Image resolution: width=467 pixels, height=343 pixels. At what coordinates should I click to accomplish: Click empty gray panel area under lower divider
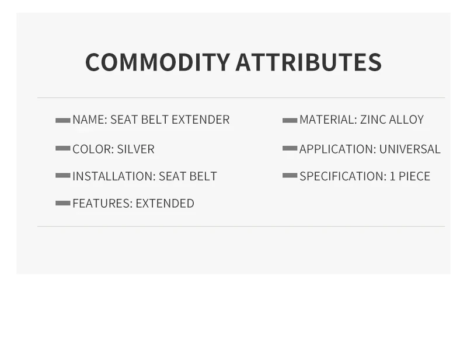pos(233,250)
